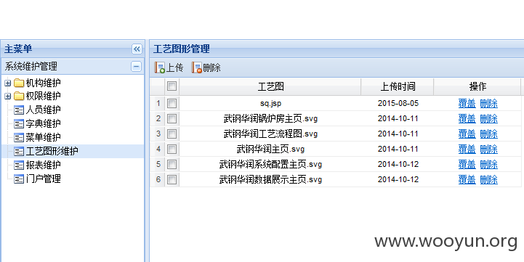
Task: Select the 武钢华润主页.svg file name
Action: point(270,150)
